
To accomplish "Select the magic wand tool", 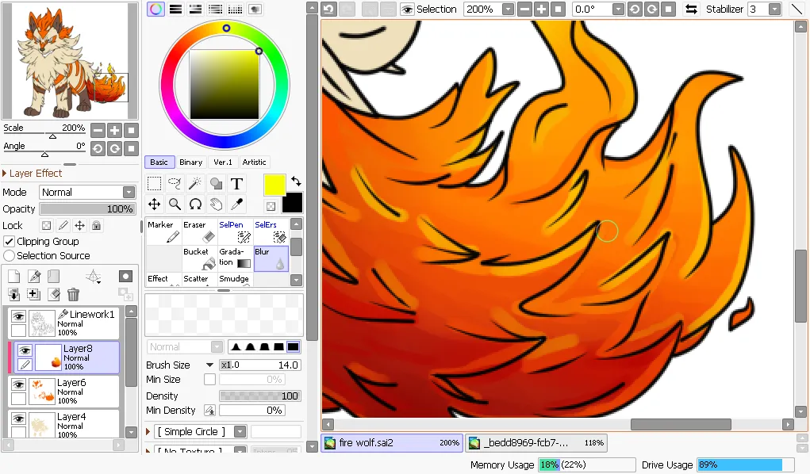I will coord(195,184).
